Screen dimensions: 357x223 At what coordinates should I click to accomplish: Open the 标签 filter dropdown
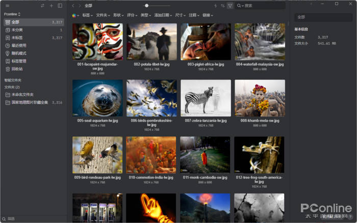coord(88,15)
